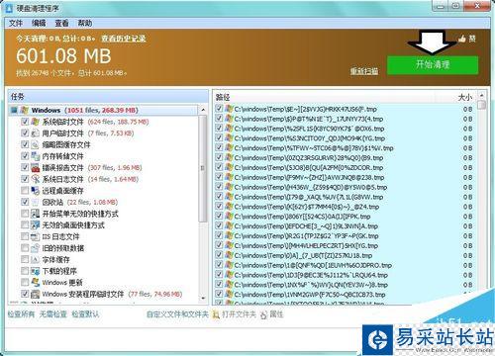Click the 重新扫描 rescan link

point(364,71)
